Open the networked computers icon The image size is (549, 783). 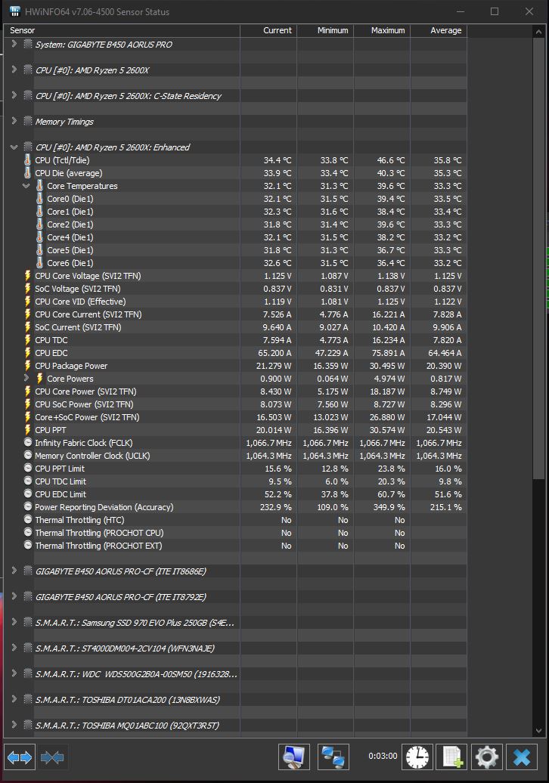(x=333, y=757)
